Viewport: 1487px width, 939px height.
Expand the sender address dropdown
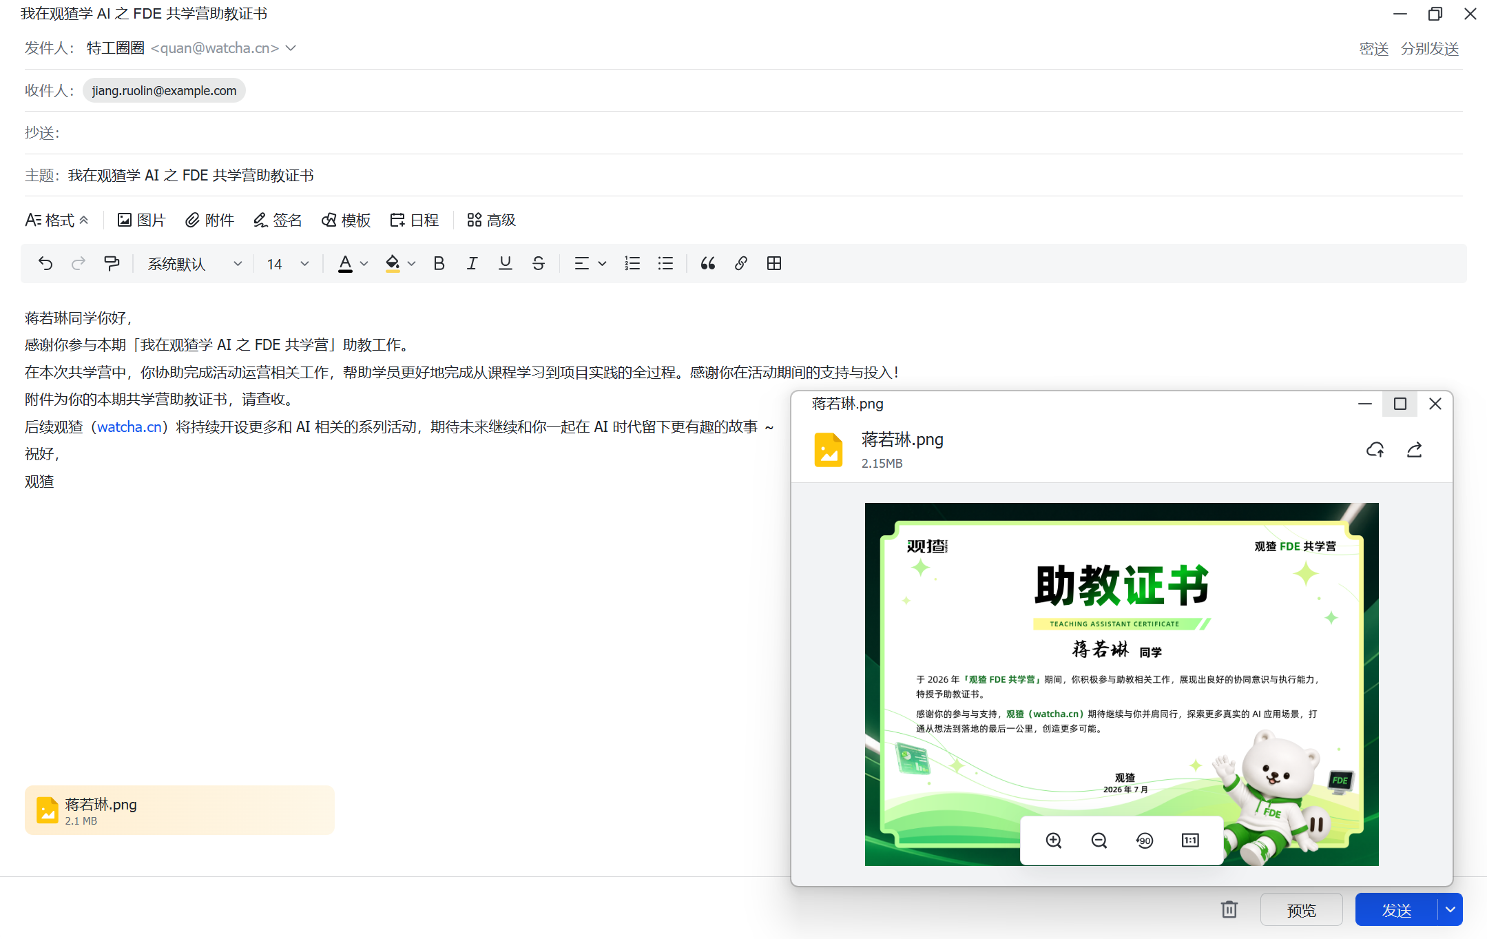291,48
